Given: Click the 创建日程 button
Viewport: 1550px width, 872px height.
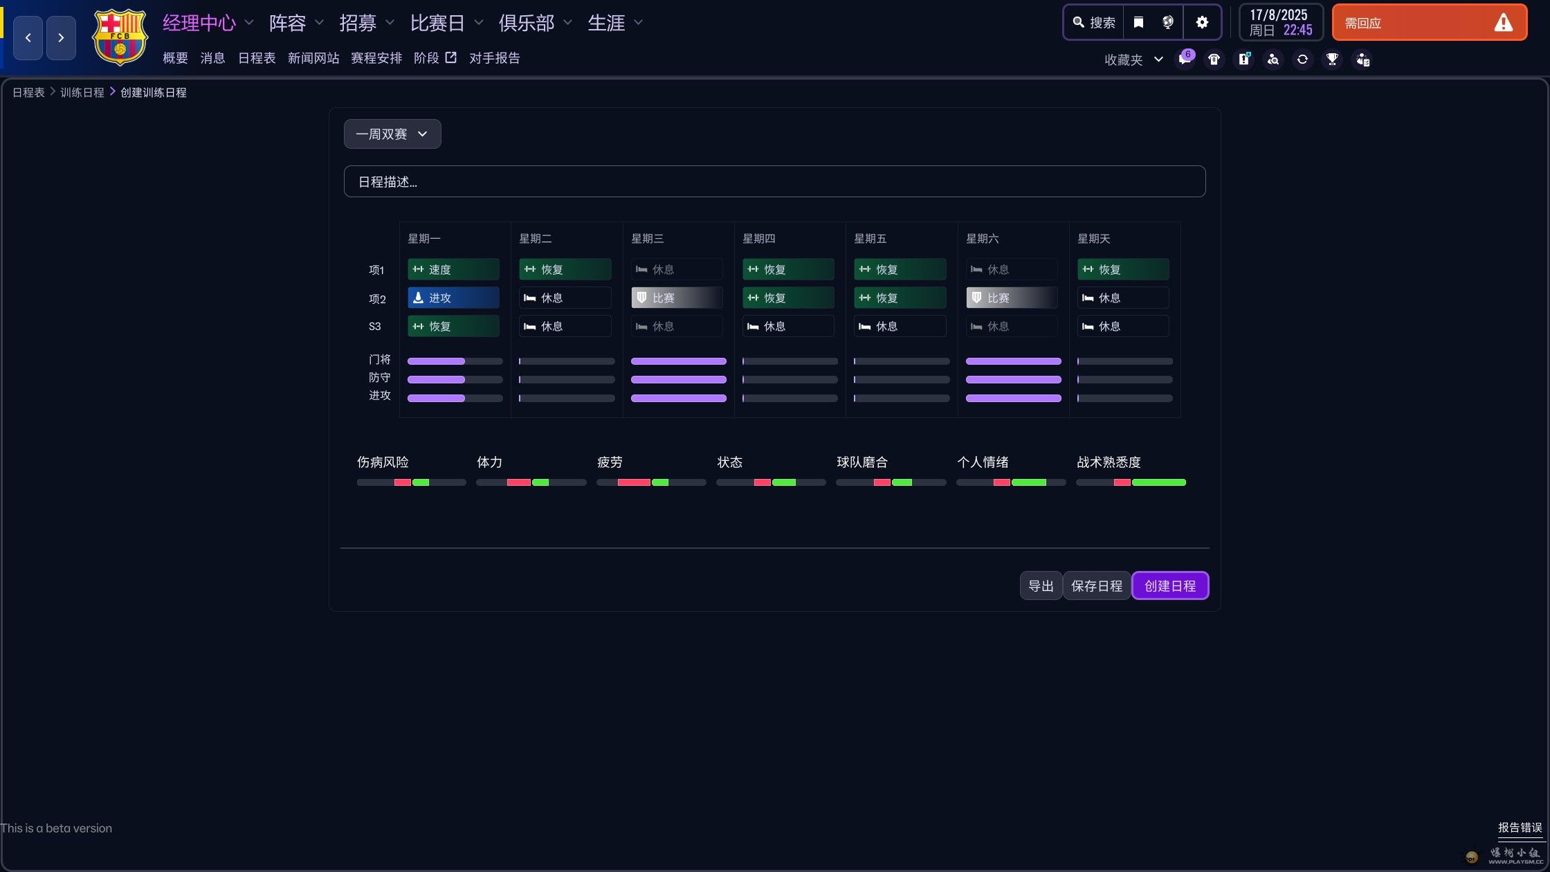Looking at the screenshot, I should click(x=1169, y=585).
